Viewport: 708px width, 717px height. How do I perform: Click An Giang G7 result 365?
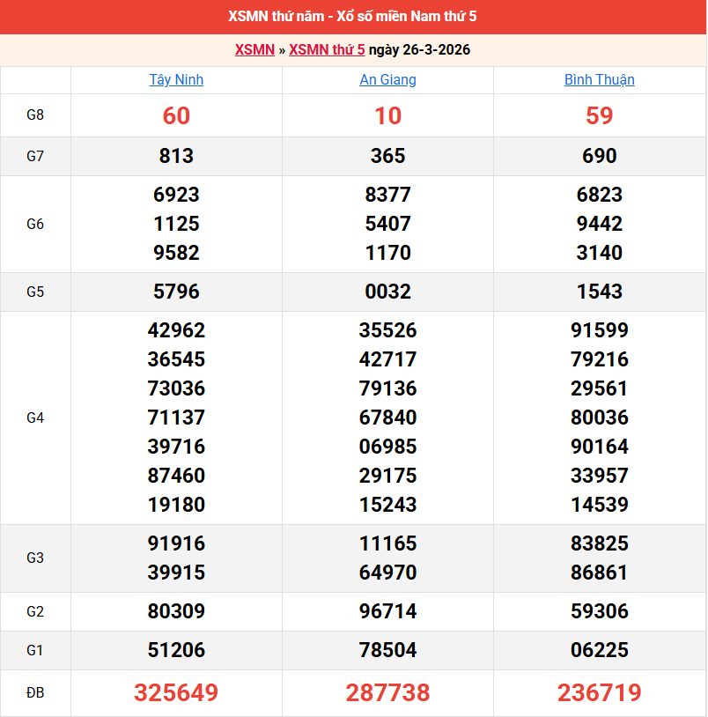pyautogui.click(x=387, y=156)
